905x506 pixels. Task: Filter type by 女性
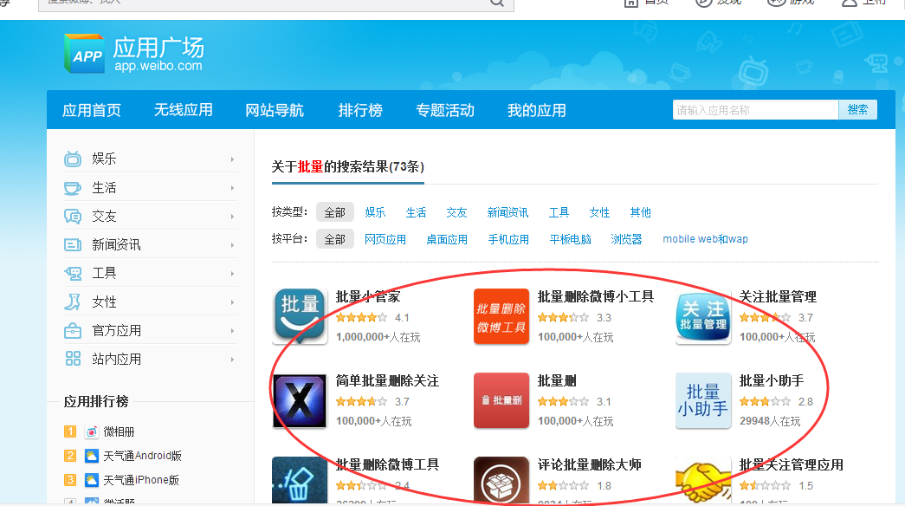pyautogui.click(x=599, y=212)
